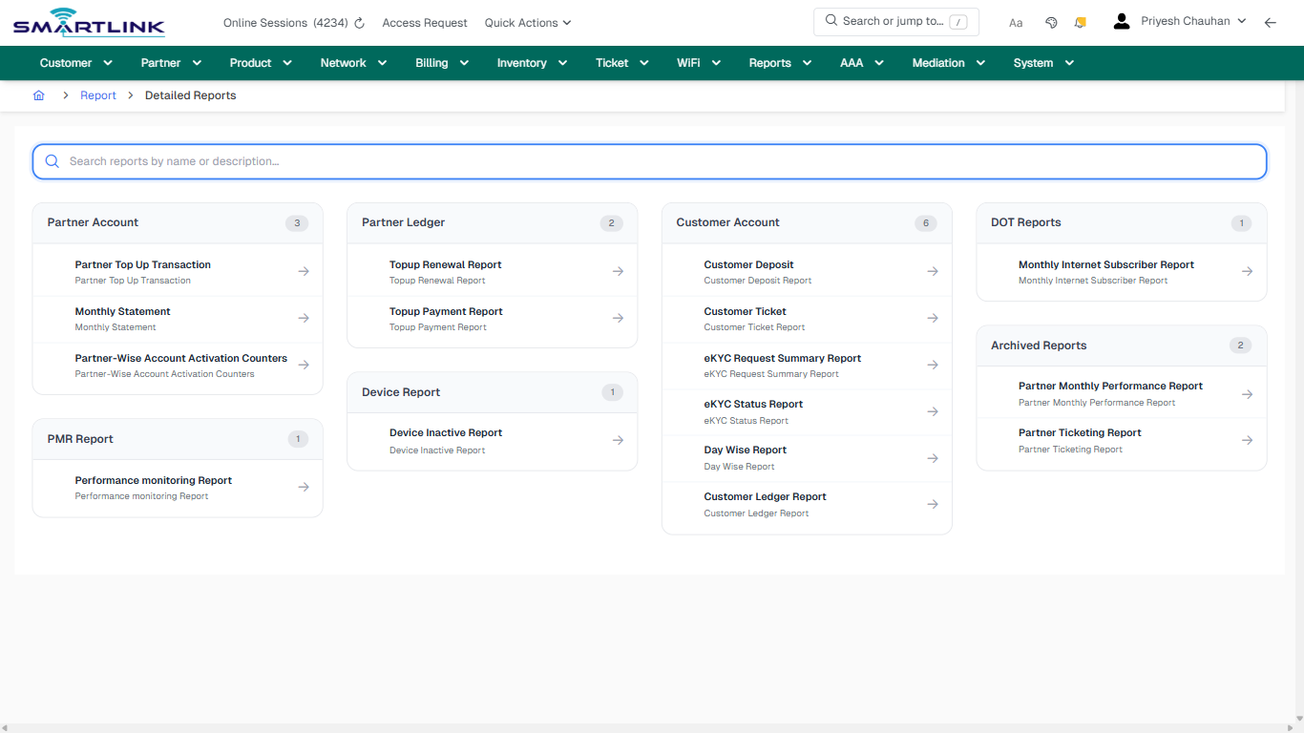Click the theme palette icon

(x=1051, y=21)
